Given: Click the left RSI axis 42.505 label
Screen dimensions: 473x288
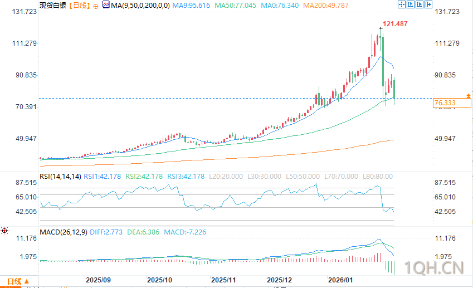Looking at the screenshot, I should [x=26, y=212].
